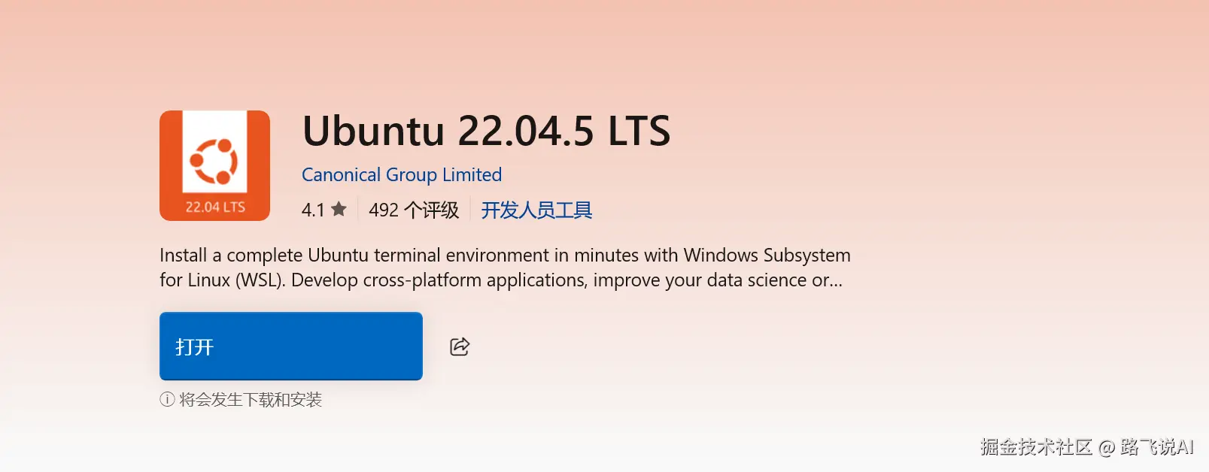Click the @ symbol in the watermark

(x=1106, y=449)
